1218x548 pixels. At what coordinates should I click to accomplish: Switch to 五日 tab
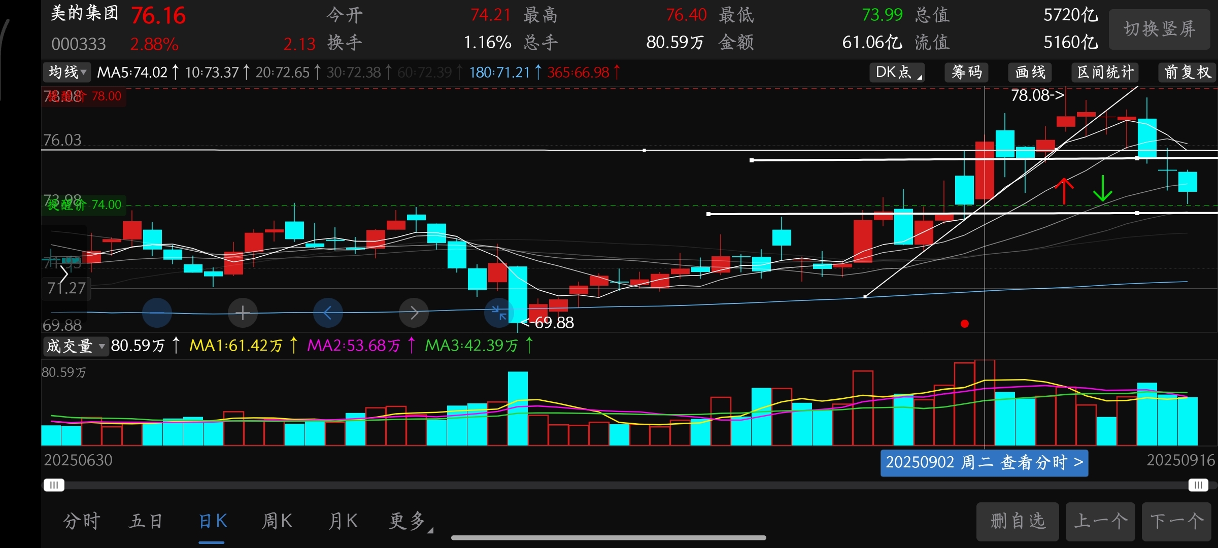click(x=146, y=521)
